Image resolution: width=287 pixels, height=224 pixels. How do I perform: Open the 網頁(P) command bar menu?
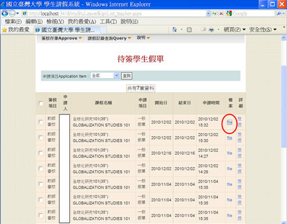(x=235, y=30)
